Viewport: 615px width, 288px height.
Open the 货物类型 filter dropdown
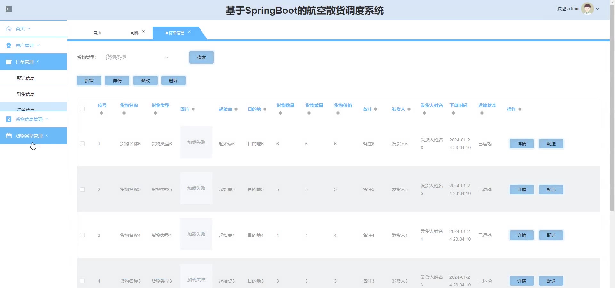[137, 57]
